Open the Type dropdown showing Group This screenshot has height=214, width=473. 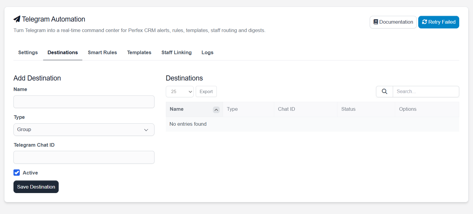click(84, 130)
